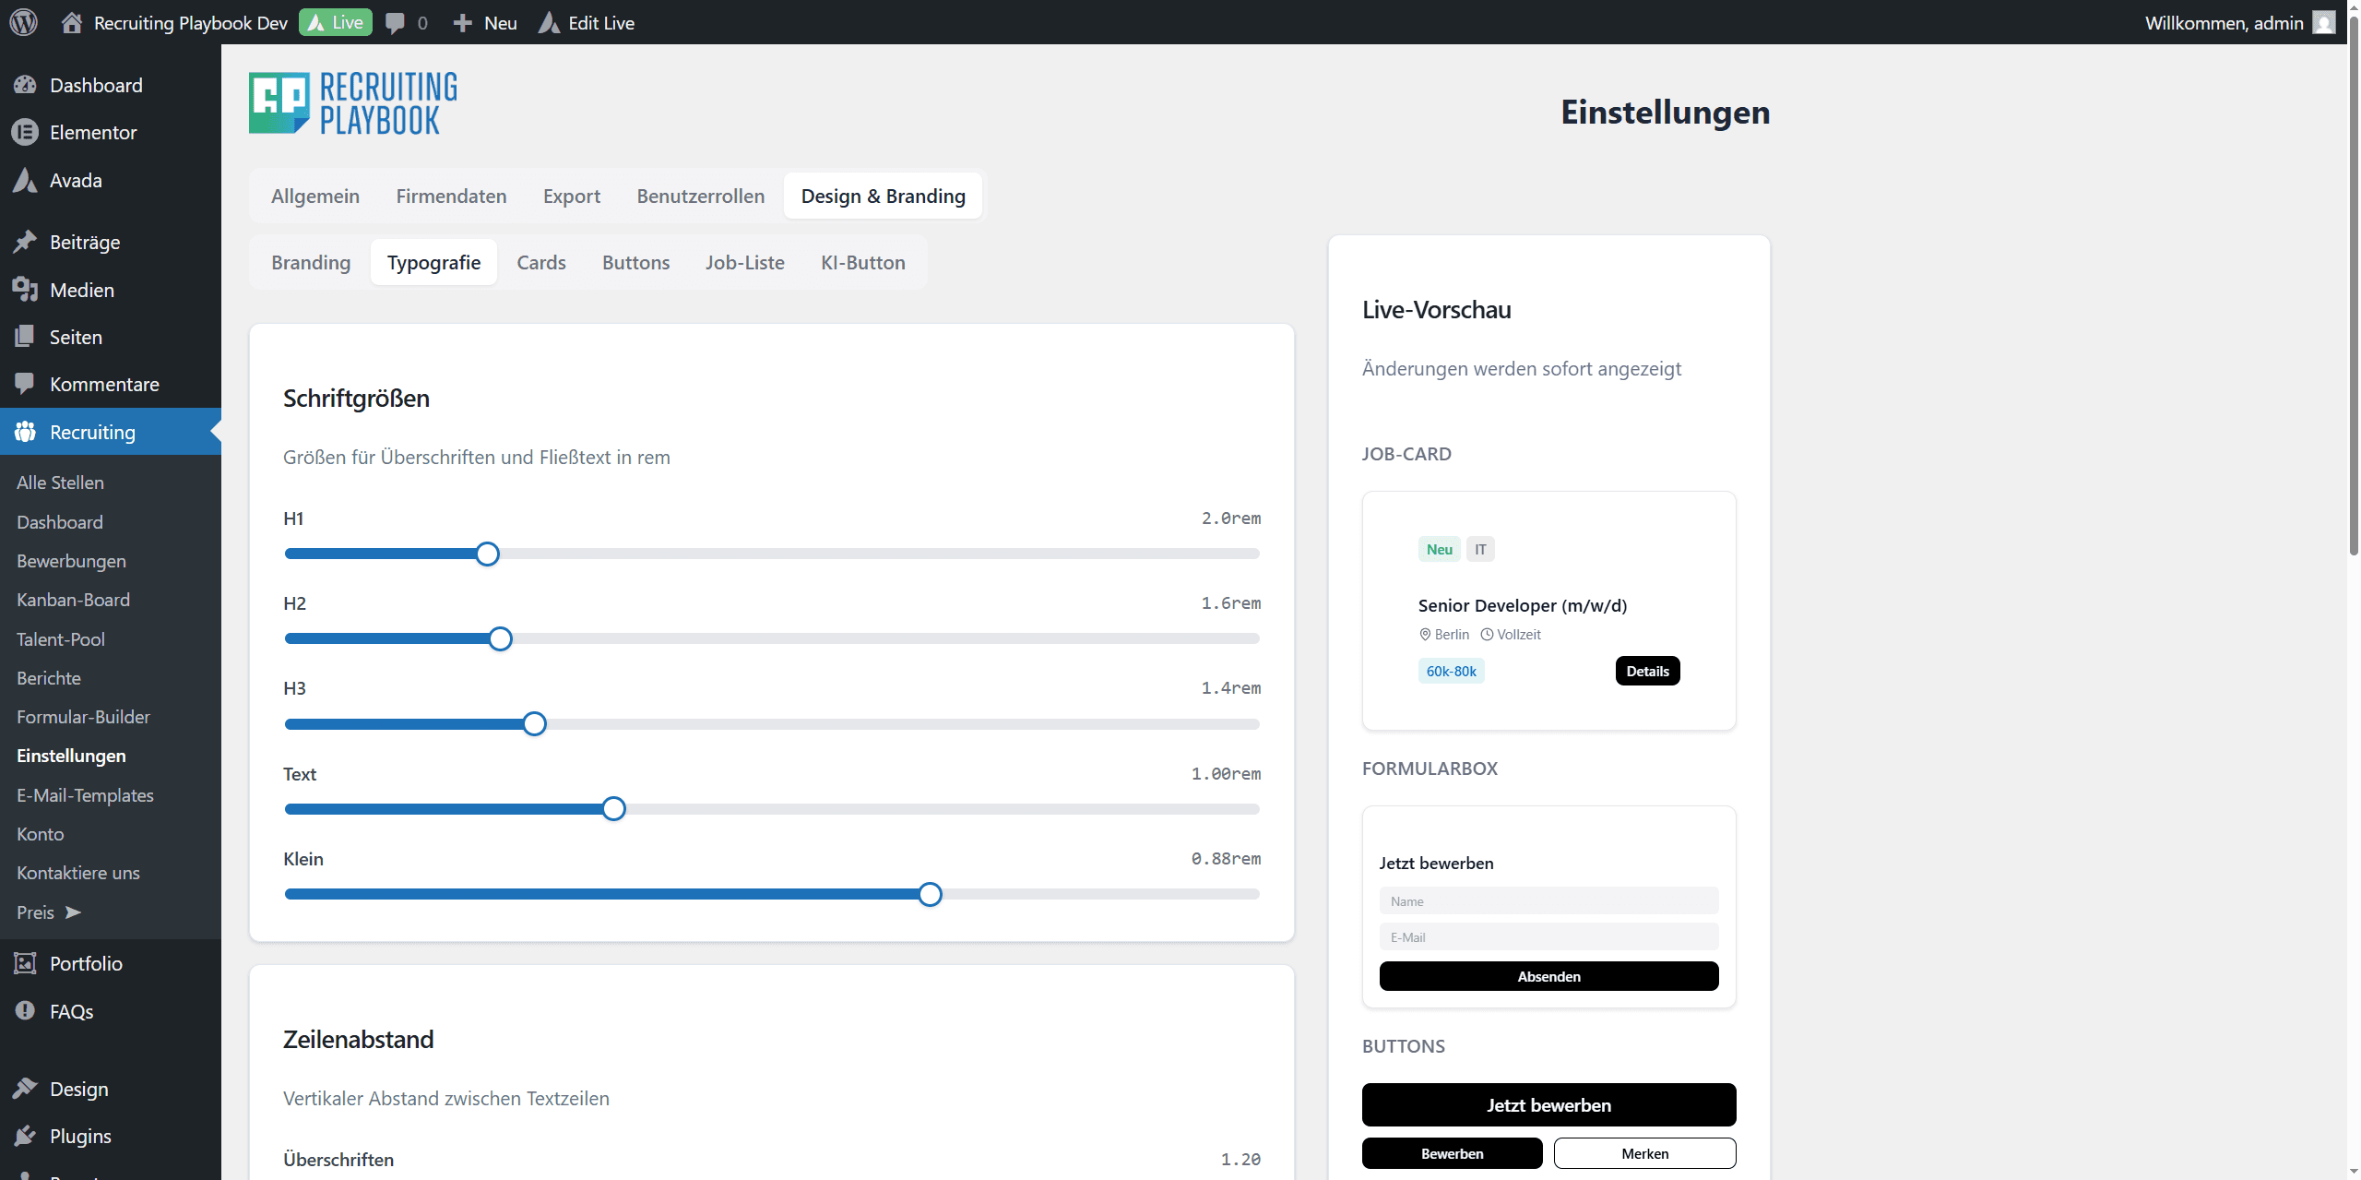The width and height of the screenshot is (2361, 1180).
Task: Open the home icon for Recruiting Playbook Dev
Action: (71, 22)
